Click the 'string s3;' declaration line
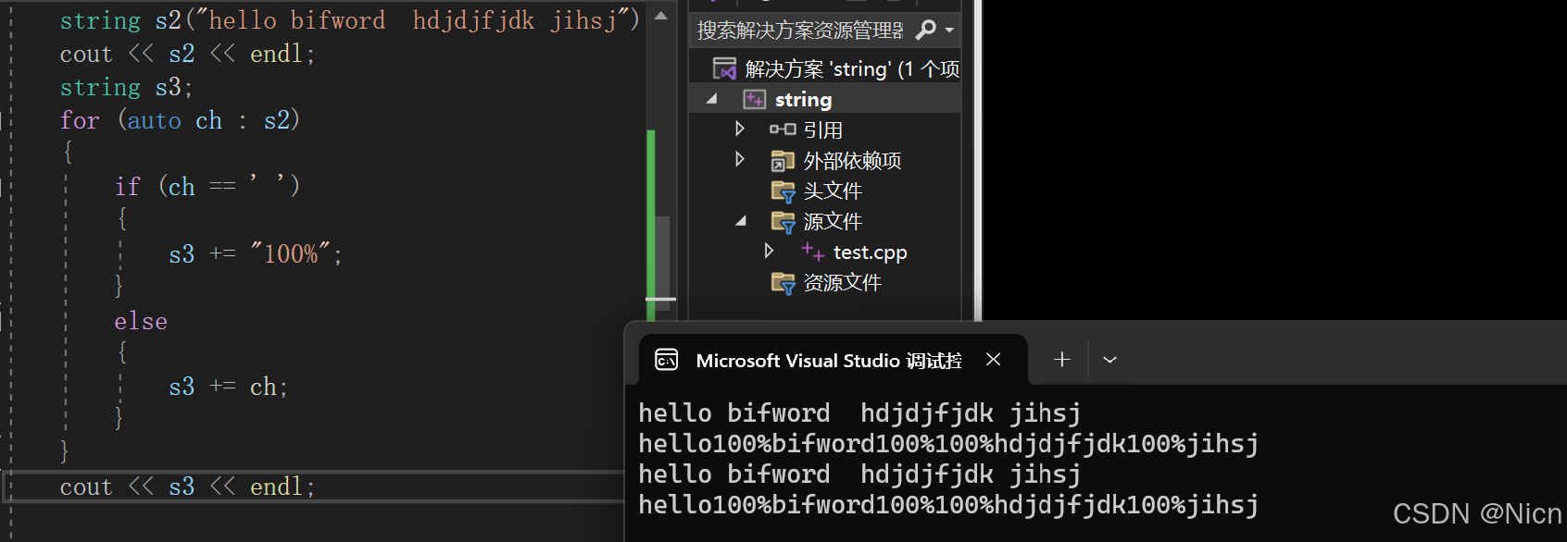Screen dimensions: 1567x542 [x=126, y=87]
